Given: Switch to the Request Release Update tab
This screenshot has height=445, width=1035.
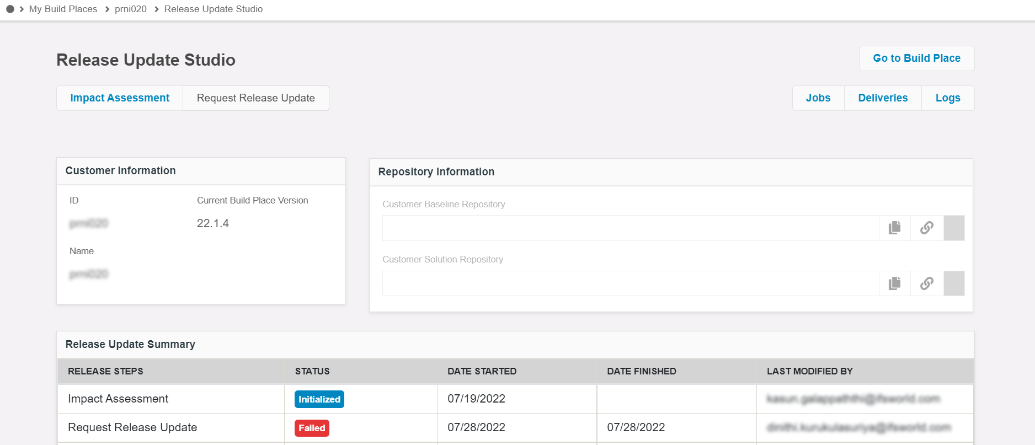Looking at the screenshot, I should [x=255, y=98].
